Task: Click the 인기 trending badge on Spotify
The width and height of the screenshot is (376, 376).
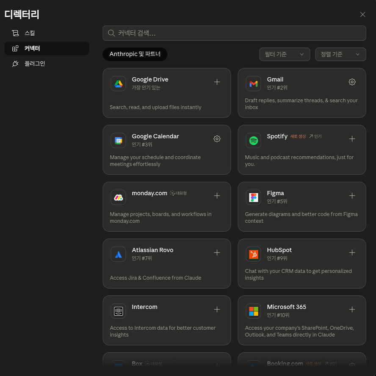Action: click(x=315, y=137)
